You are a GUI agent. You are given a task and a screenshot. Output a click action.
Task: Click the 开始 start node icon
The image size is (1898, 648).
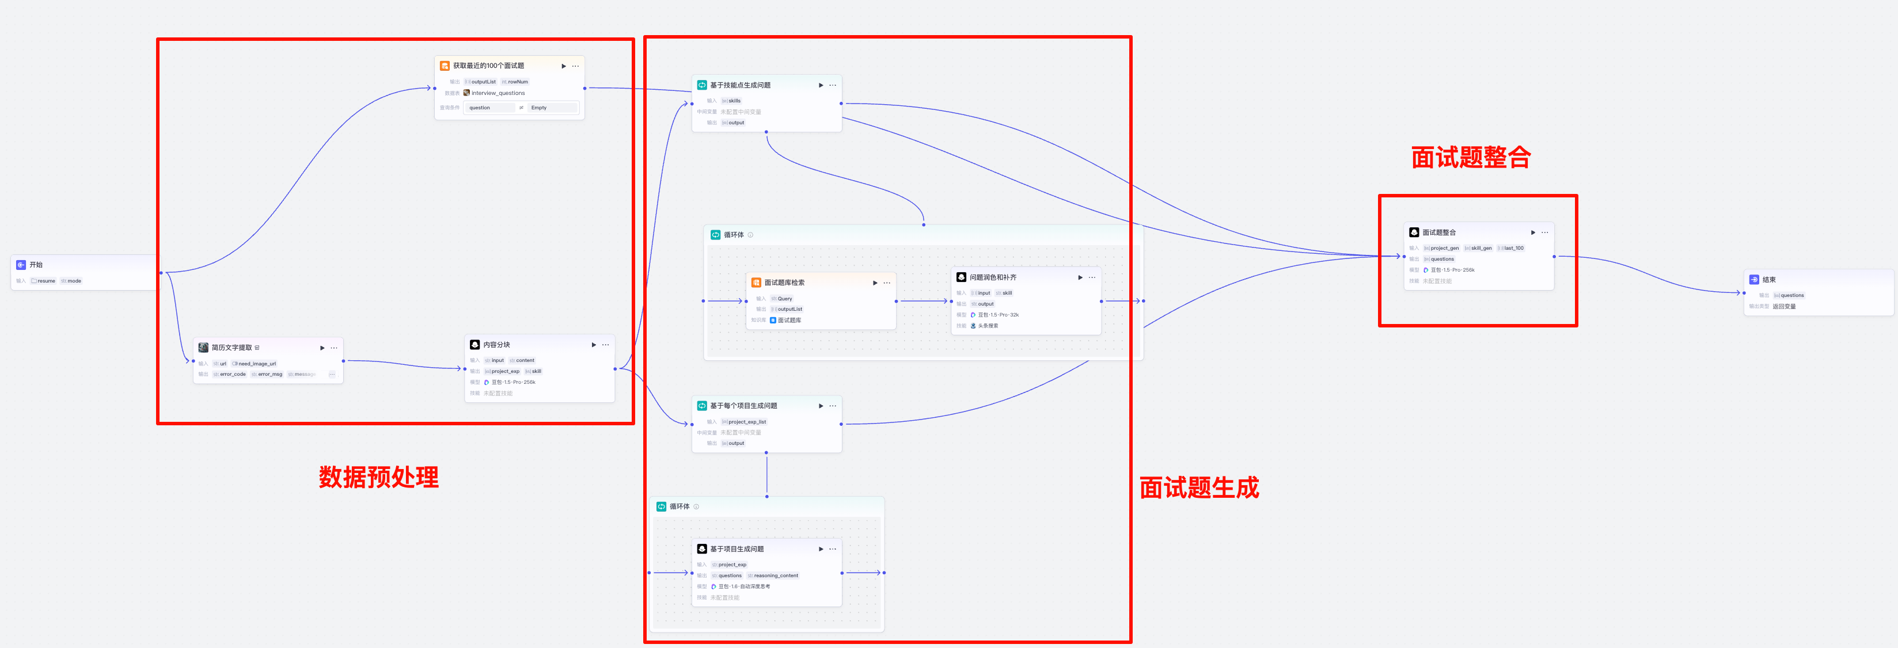[21, 264]
